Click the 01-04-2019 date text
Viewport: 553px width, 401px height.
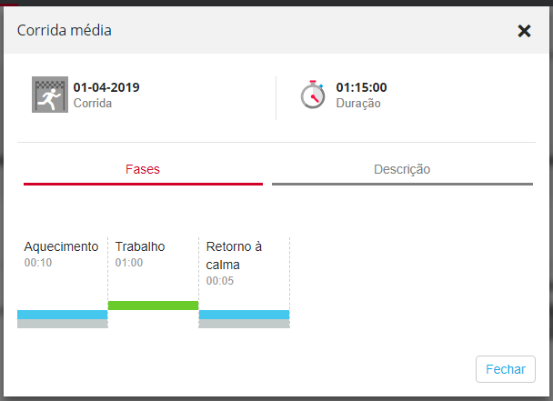[106, 88]
